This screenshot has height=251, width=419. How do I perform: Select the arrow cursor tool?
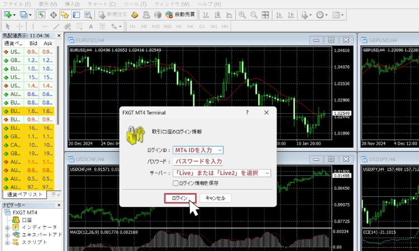click(x=8, y=26)
